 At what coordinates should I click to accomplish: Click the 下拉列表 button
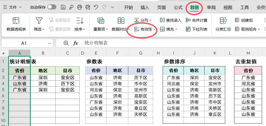(x=196, y=29)
